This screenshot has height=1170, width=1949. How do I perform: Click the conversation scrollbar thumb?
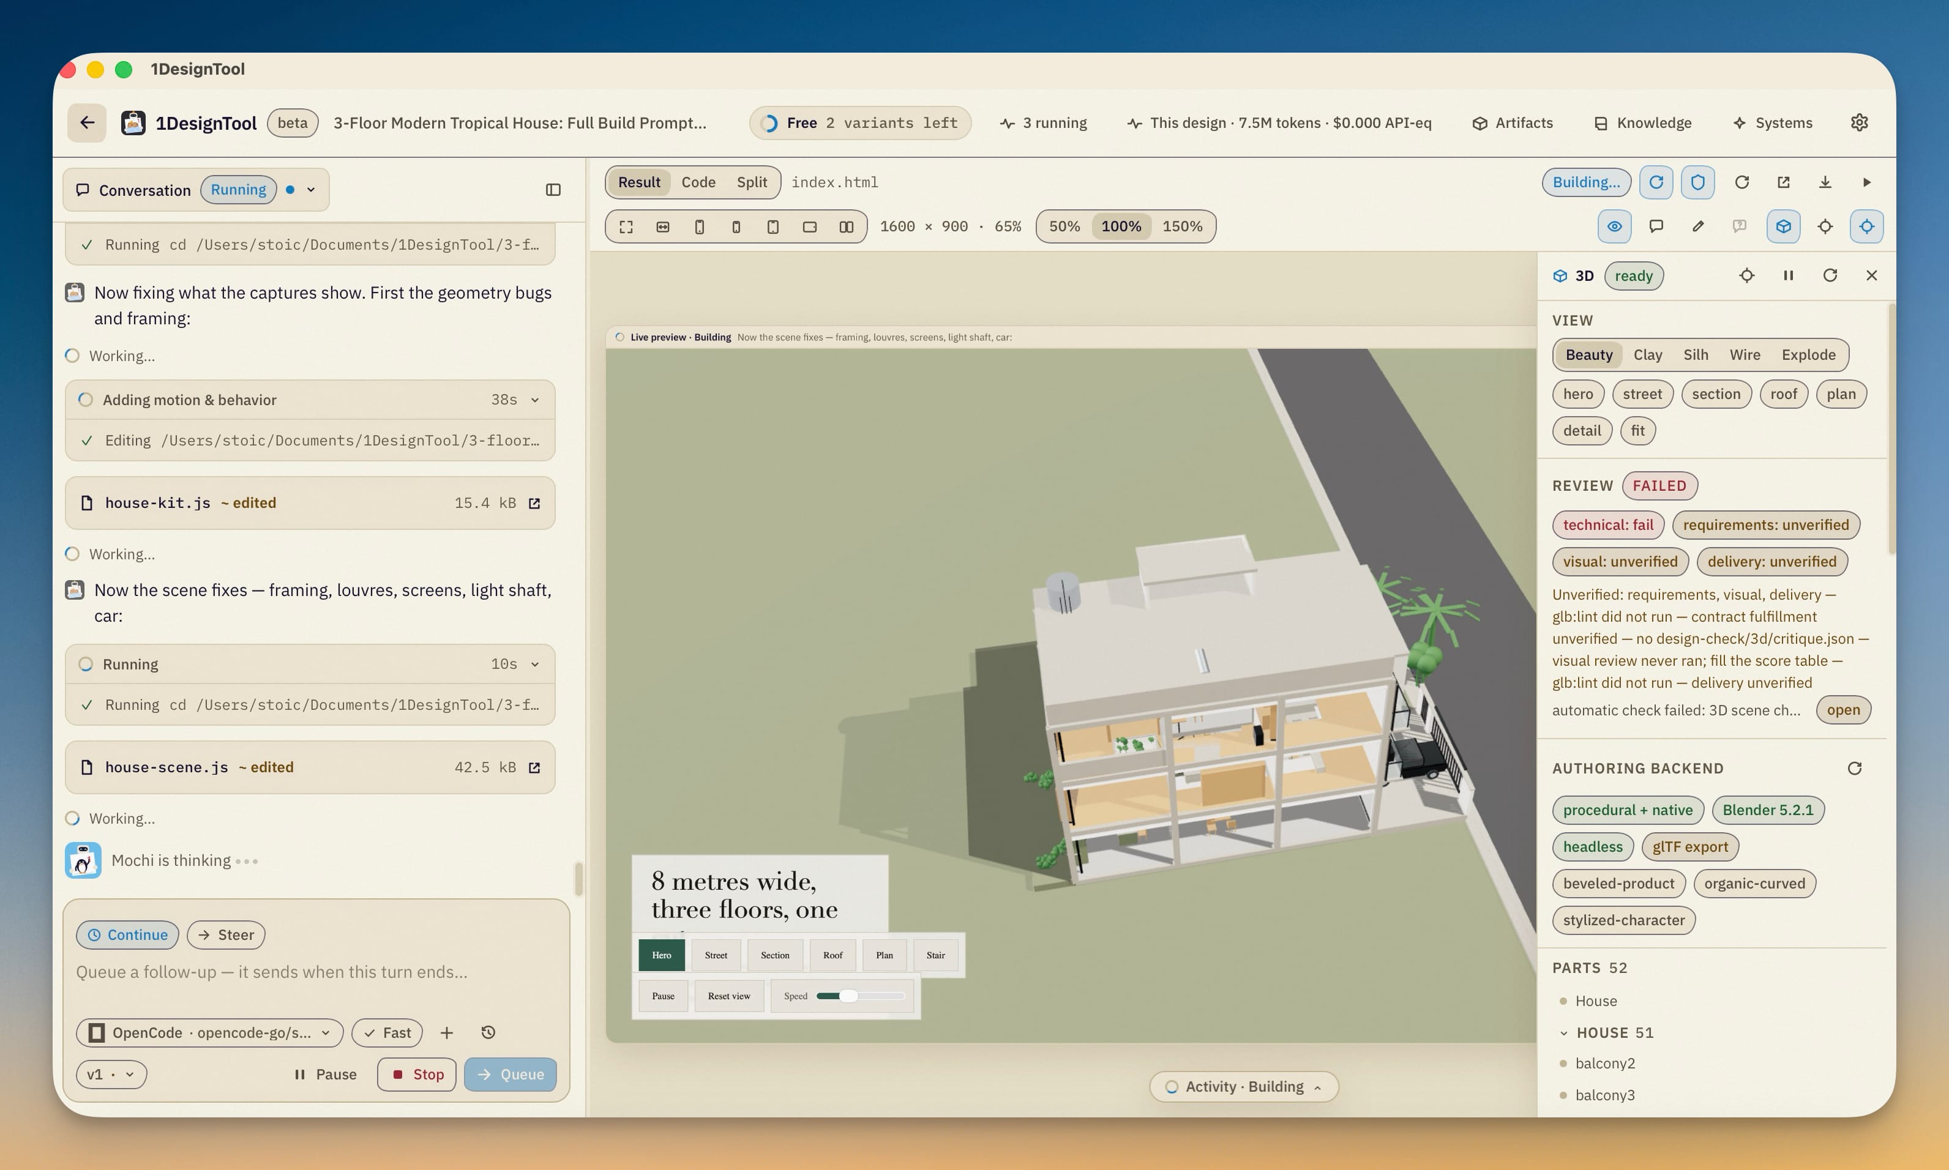(x=578, y=879)
